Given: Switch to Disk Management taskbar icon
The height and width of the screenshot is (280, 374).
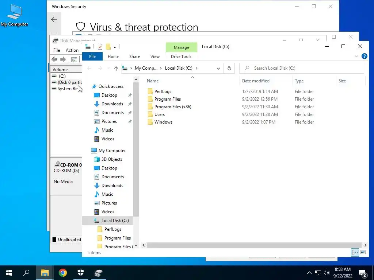Looking at the screenshot, I should [98, 273].
